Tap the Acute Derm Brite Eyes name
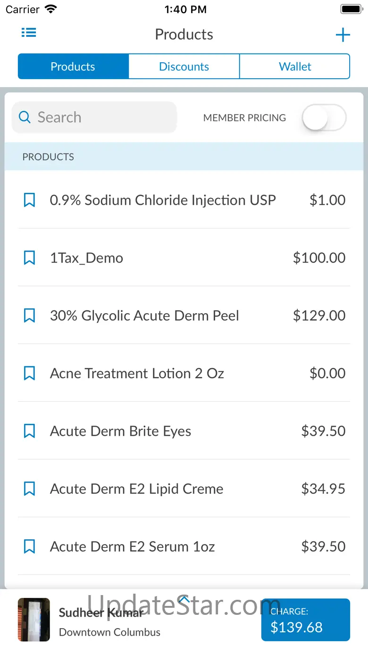This screenshot has height=654, width=368. coord(120,431)
